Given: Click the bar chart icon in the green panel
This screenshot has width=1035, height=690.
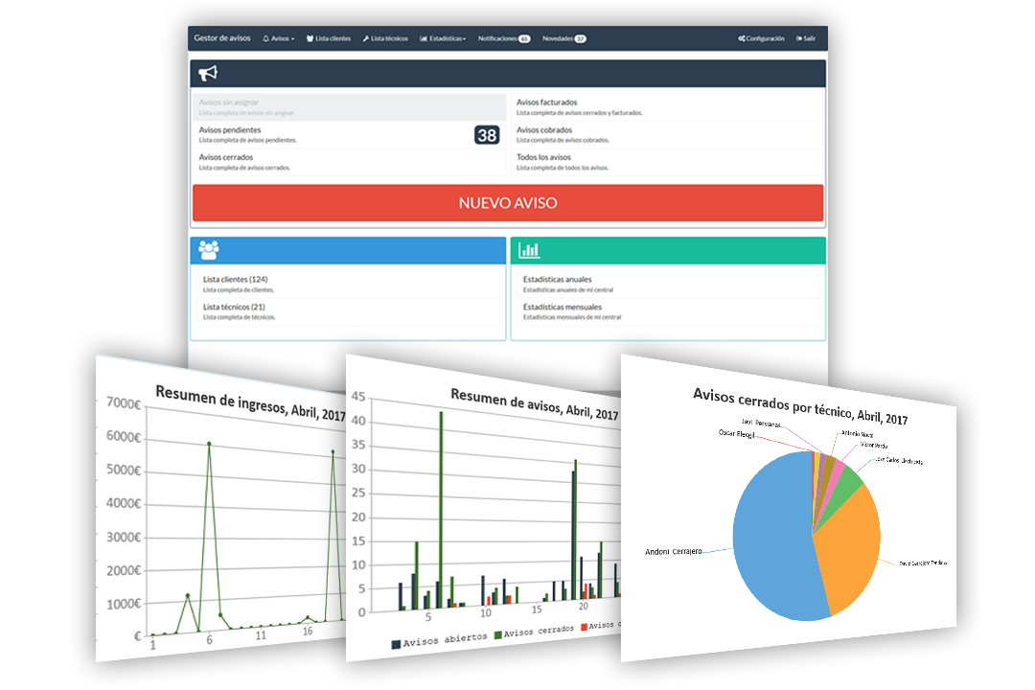Looking at the screenshot, I should click(x=529, y=250).
